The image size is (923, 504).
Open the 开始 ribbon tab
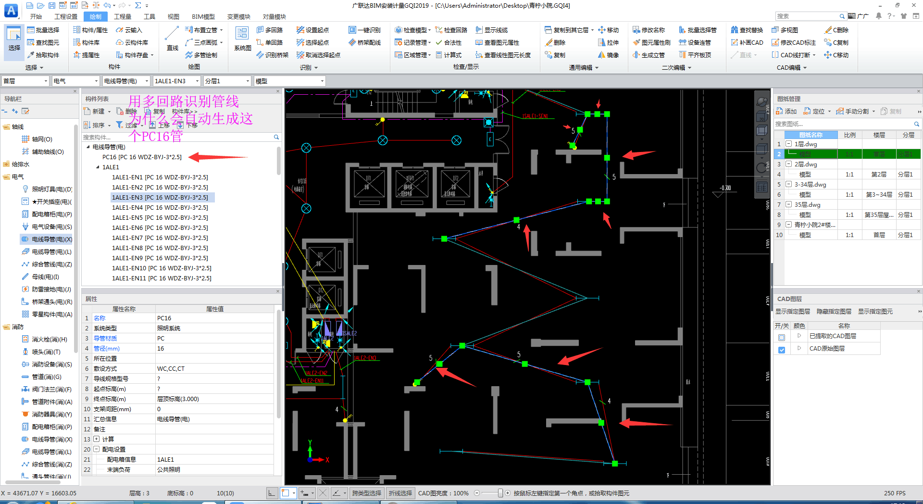(x=36, y=16)
